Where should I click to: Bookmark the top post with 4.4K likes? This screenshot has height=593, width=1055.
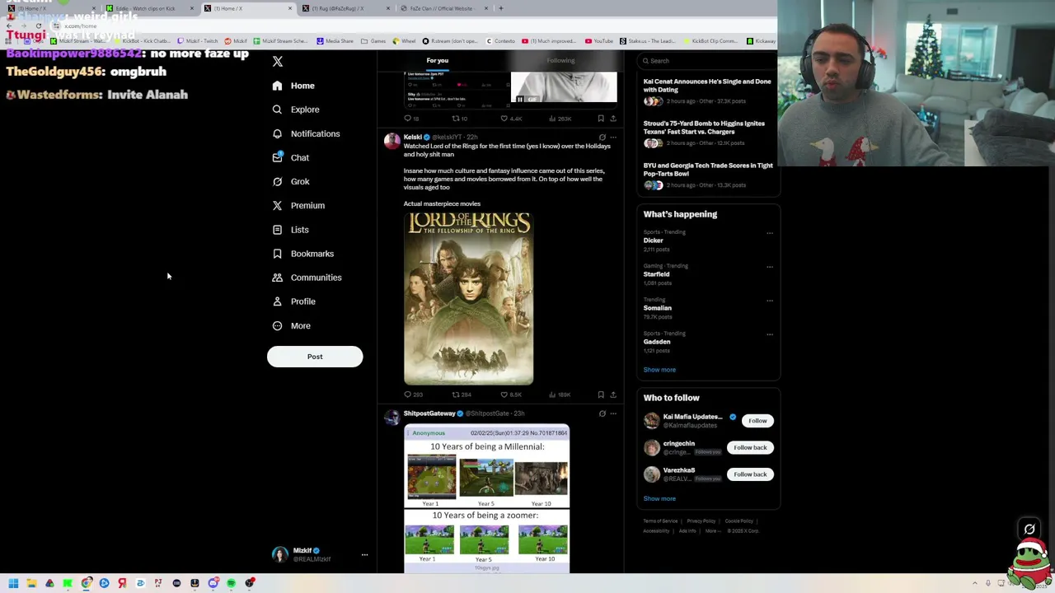[601, 119]
